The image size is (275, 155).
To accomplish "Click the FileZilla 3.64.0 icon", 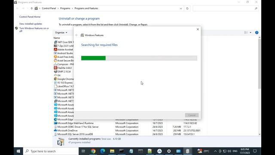I will pyautogui.click(x=55, y=68).
